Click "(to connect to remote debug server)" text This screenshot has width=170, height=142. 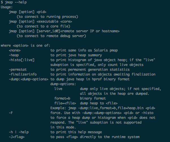click(x=51, y=36)
